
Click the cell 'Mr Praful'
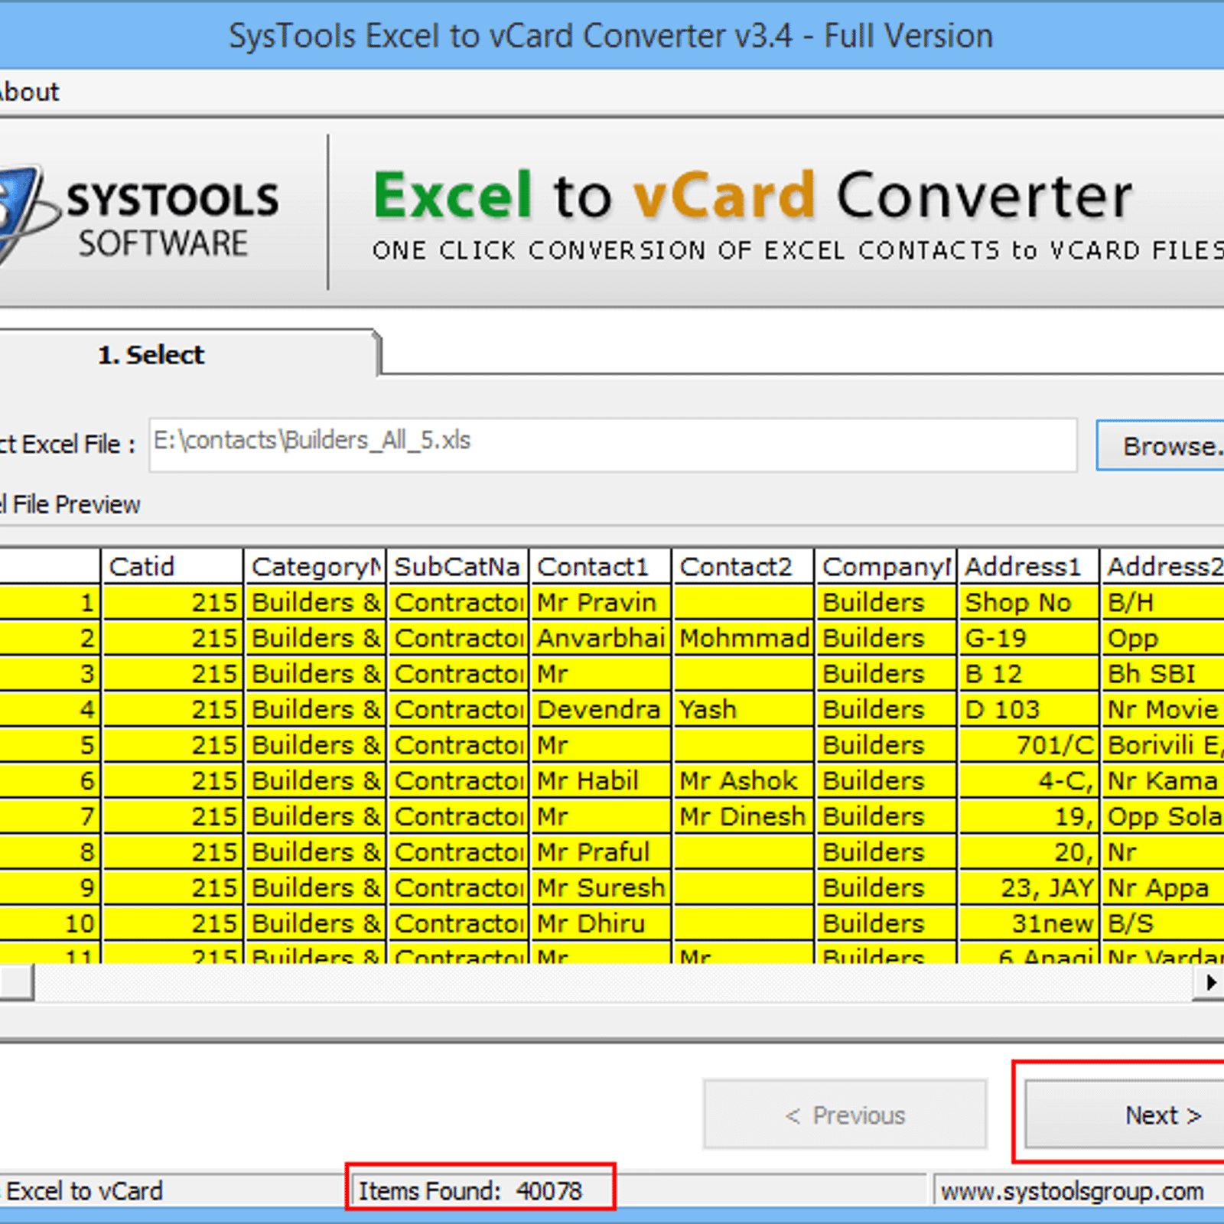[601, 852]
